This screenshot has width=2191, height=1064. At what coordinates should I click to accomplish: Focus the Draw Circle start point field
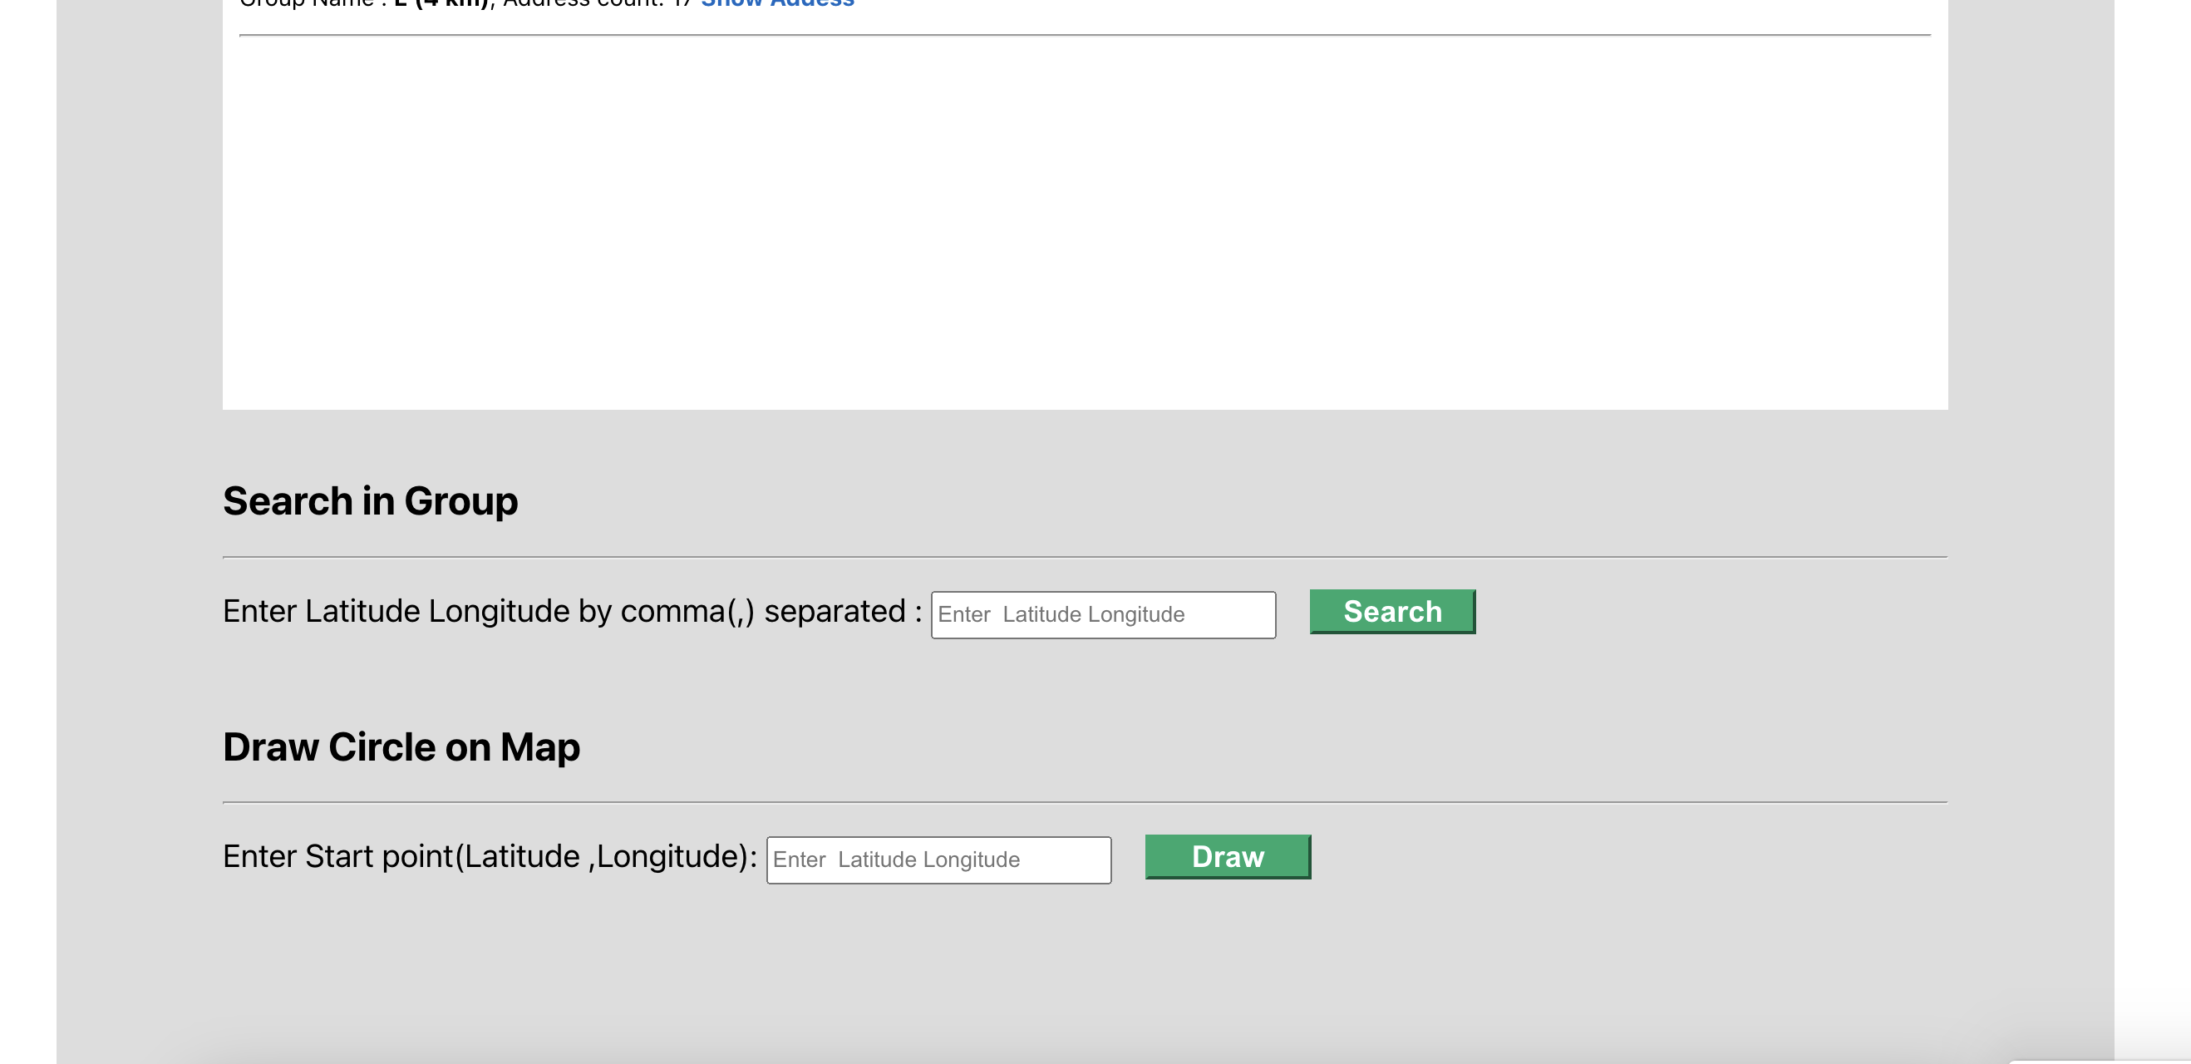tap(938, 859)
